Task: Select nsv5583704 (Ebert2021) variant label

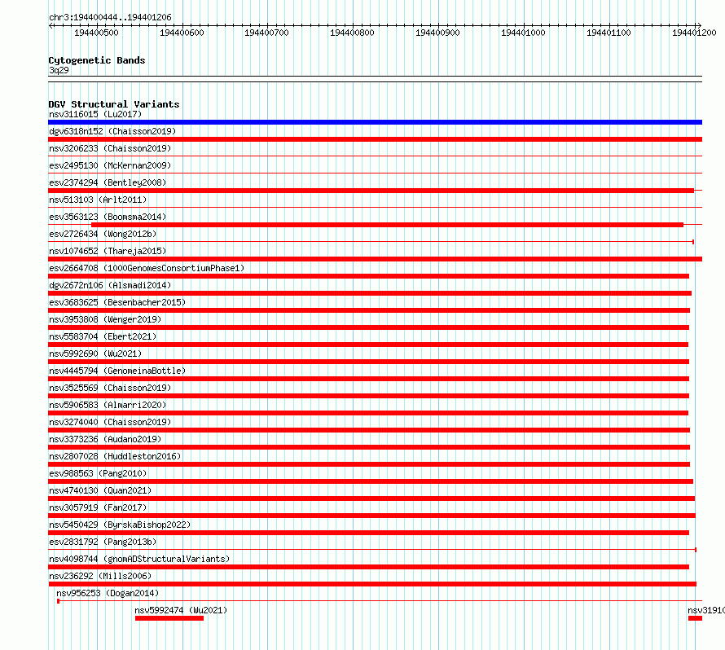Action: coord(103,336)
